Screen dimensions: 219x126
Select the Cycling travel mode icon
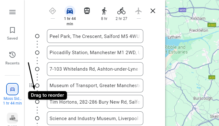pyautogui.click(x=121, y=11)
